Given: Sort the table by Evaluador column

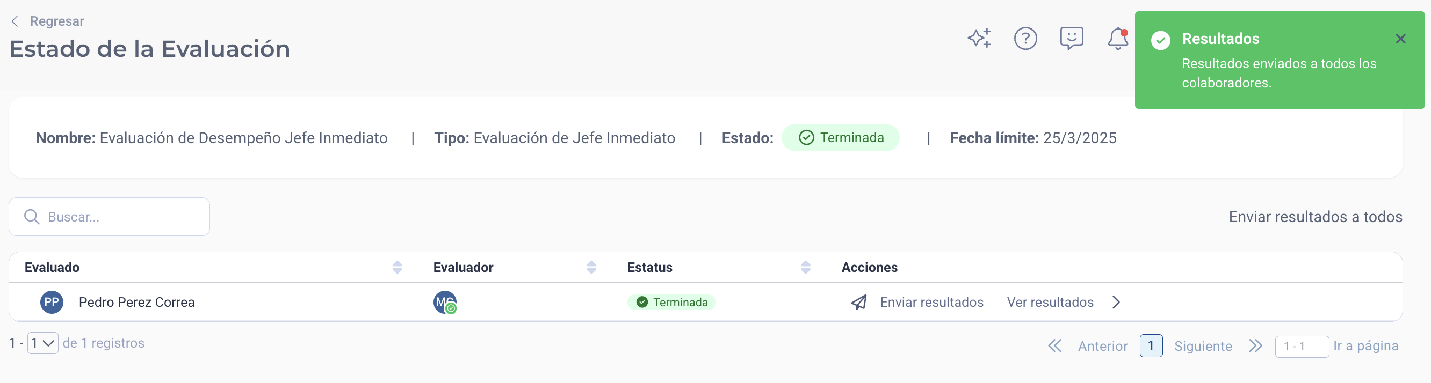Looking at the screenshot, I should [x=591, y=267].
